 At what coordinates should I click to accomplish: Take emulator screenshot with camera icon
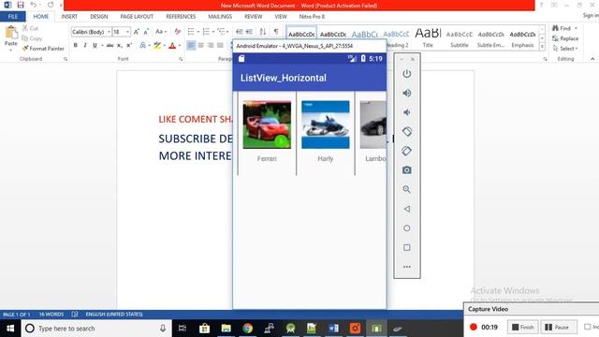click(x=407, y=170)
